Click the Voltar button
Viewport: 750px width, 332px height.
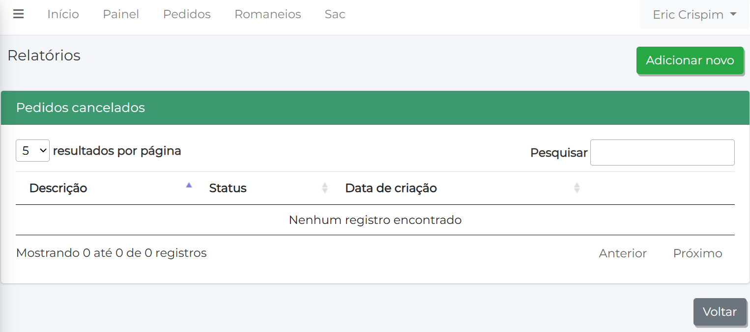point(720,312)
